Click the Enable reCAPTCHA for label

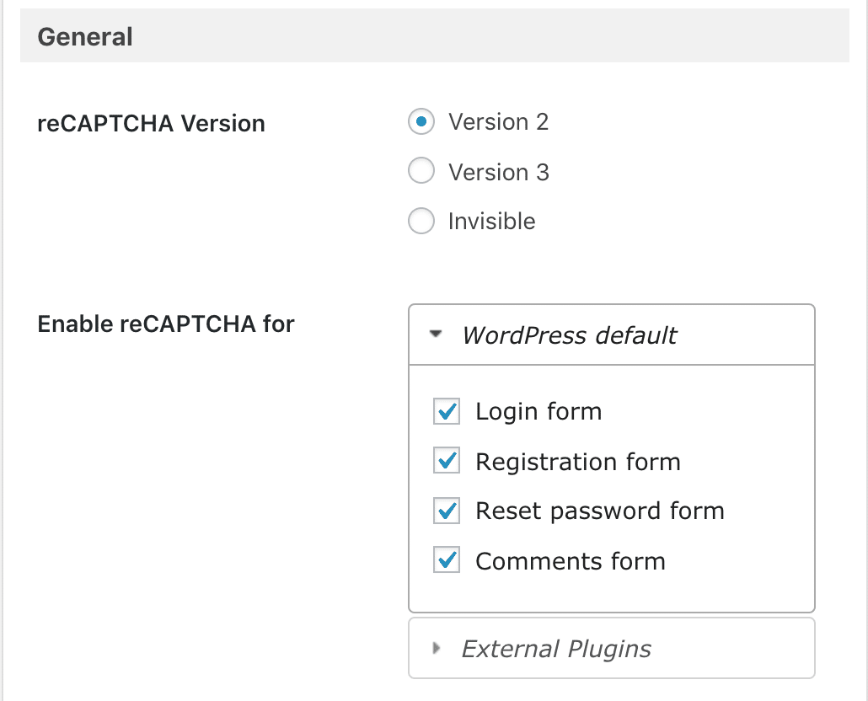click(166, 324)
